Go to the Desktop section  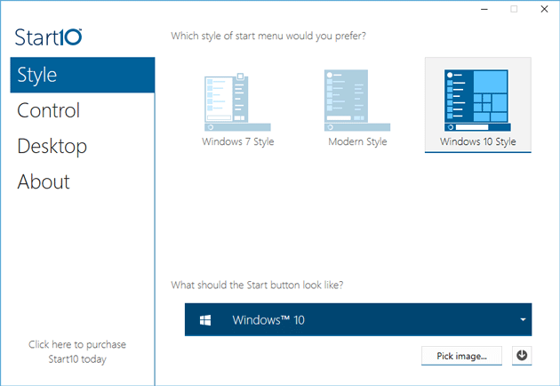83,146
